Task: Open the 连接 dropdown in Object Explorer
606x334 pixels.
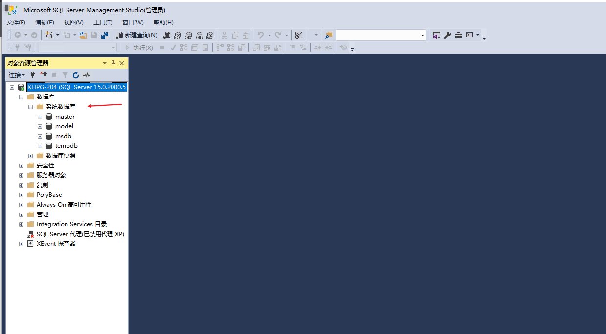Action: (x=17, y=75)
